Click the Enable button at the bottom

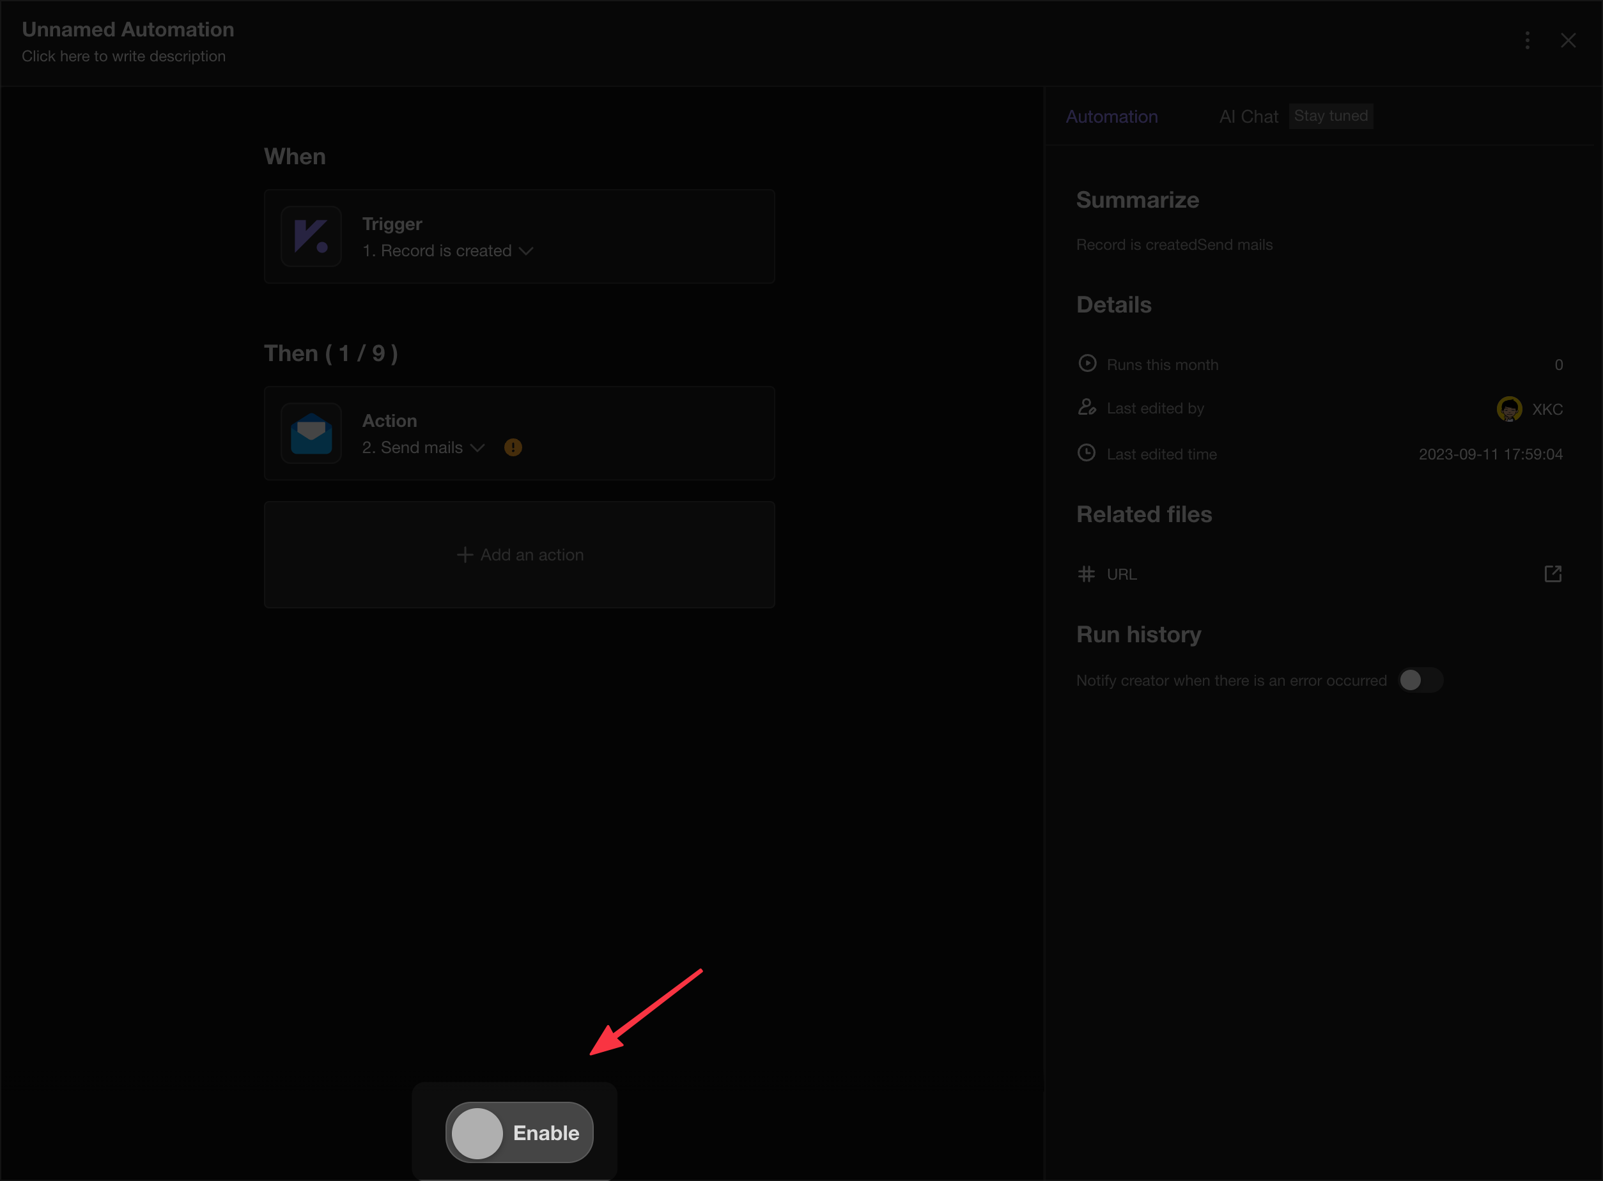click(516, 1132)
